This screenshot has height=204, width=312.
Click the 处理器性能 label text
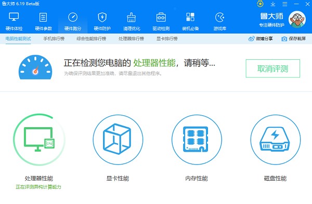point(39,179)
